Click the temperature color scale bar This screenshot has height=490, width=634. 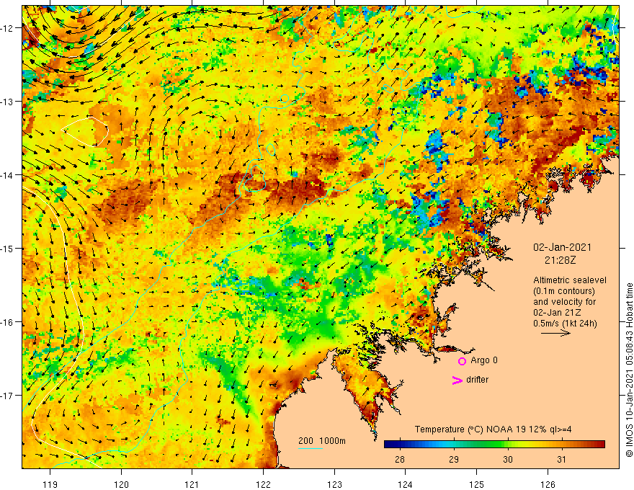click(494, 445)
